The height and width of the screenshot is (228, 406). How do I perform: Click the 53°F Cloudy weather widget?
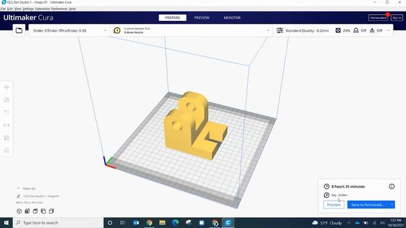pos(327,223)
